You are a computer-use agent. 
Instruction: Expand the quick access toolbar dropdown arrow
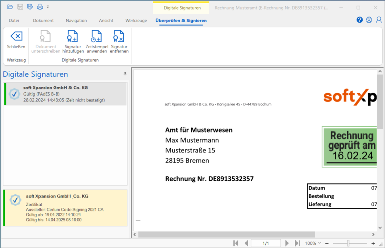point(47,7)
